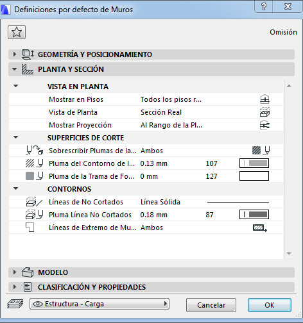This screenshot has width=303, height=323.
Task: Click the Pluma de la Trama fill pen icon
Action: coord(34,176)
